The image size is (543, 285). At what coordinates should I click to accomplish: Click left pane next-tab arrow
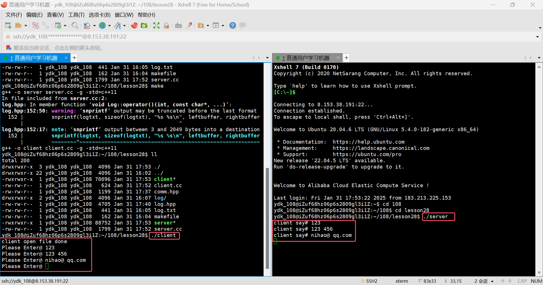pos(259,58)
